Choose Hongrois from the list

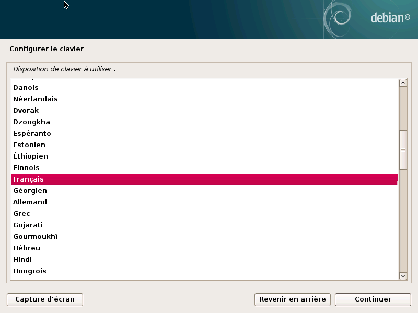tap(29, 271)
